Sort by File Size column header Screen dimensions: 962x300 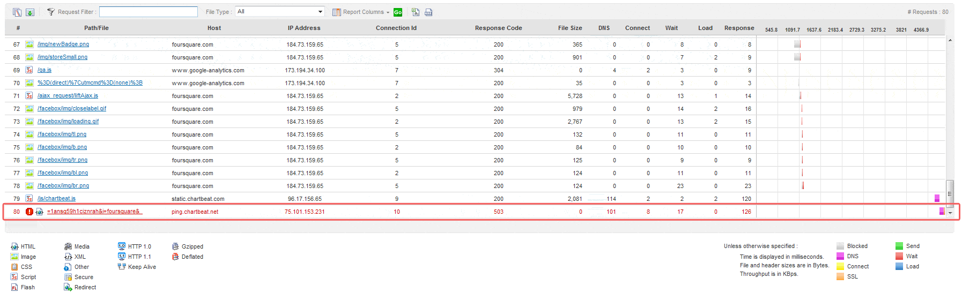pyautogui.click(x=570, y=28)
